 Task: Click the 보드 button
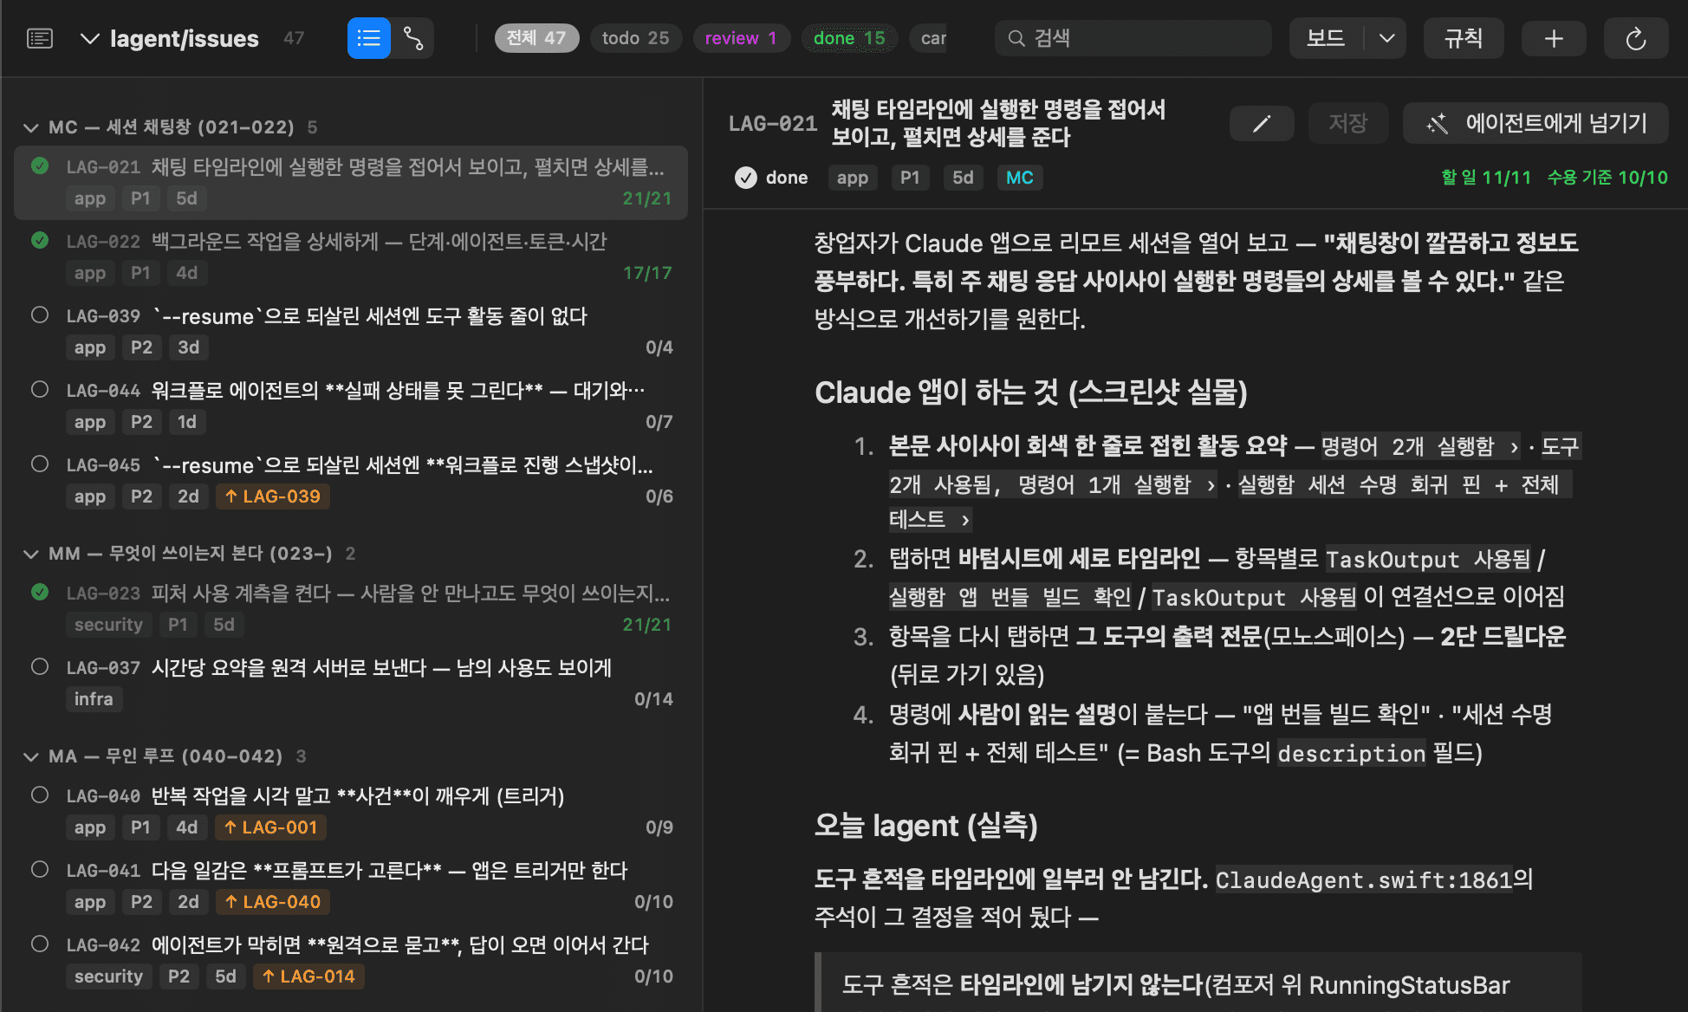(x=1326, y=38)
